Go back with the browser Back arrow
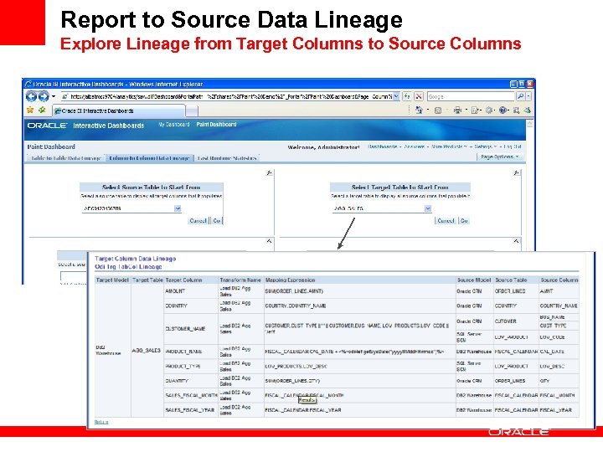The width and height of the screenshot is (603, 452). coord(31,96)
